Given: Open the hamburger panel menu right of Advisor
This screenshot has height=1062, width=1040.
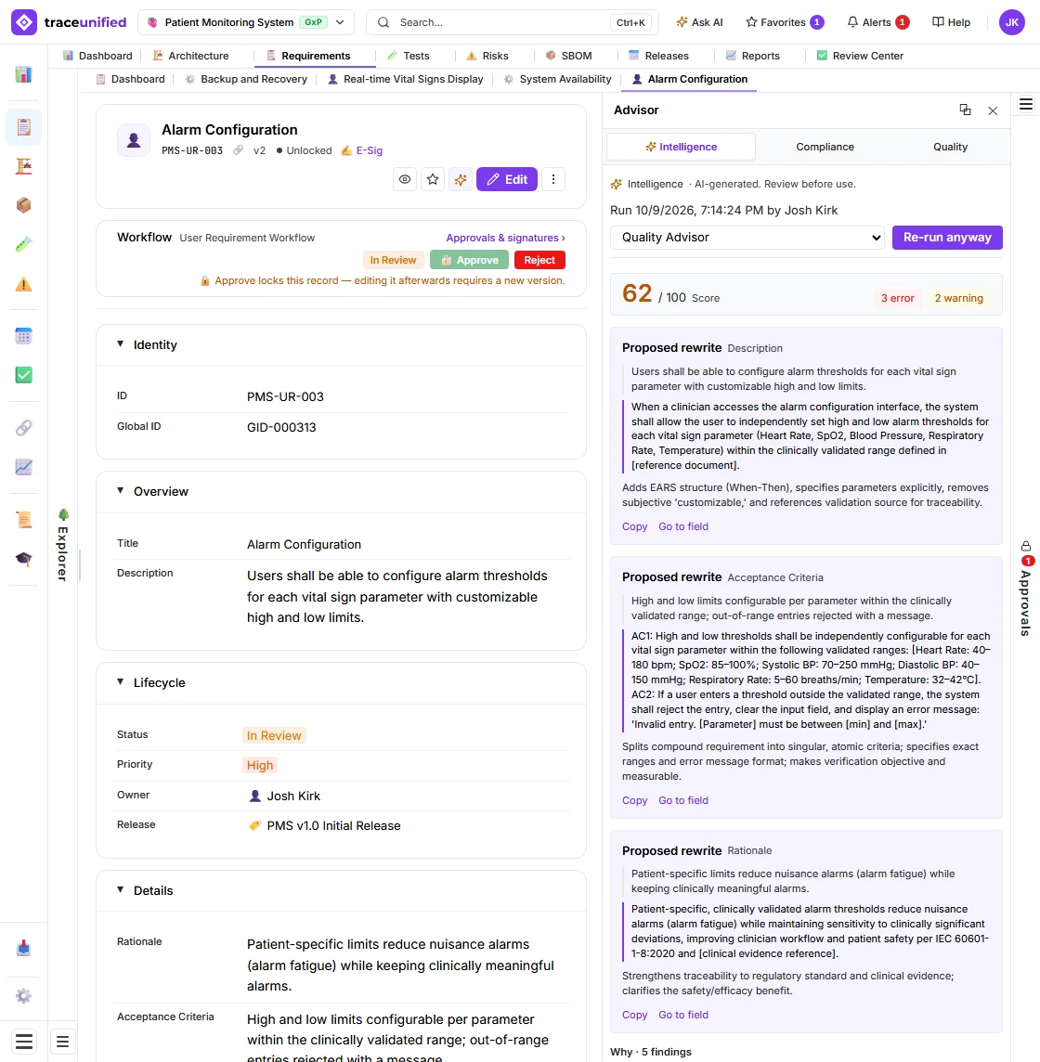Looking at the screenshot, I should click(x=1026, y=104).
